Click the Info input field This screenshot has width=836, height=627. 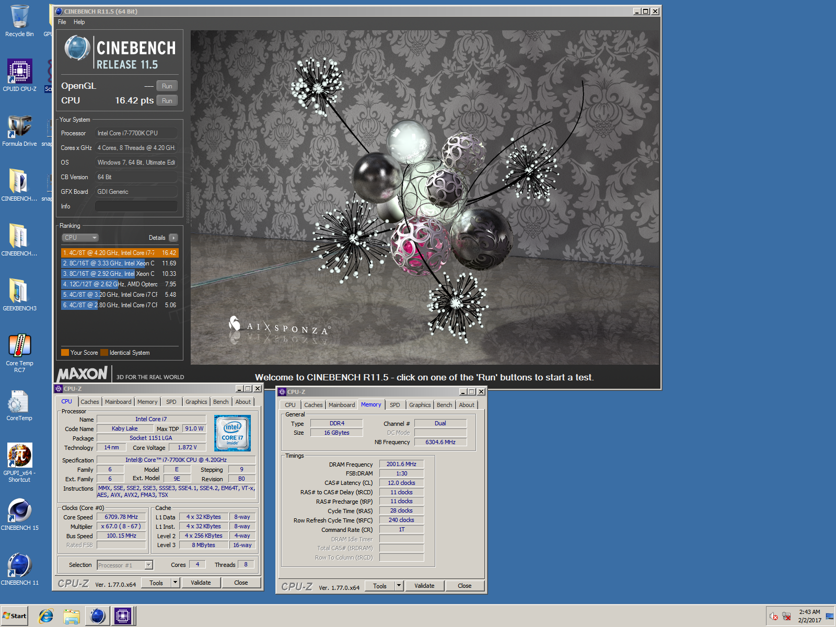[x=136, y=206]
